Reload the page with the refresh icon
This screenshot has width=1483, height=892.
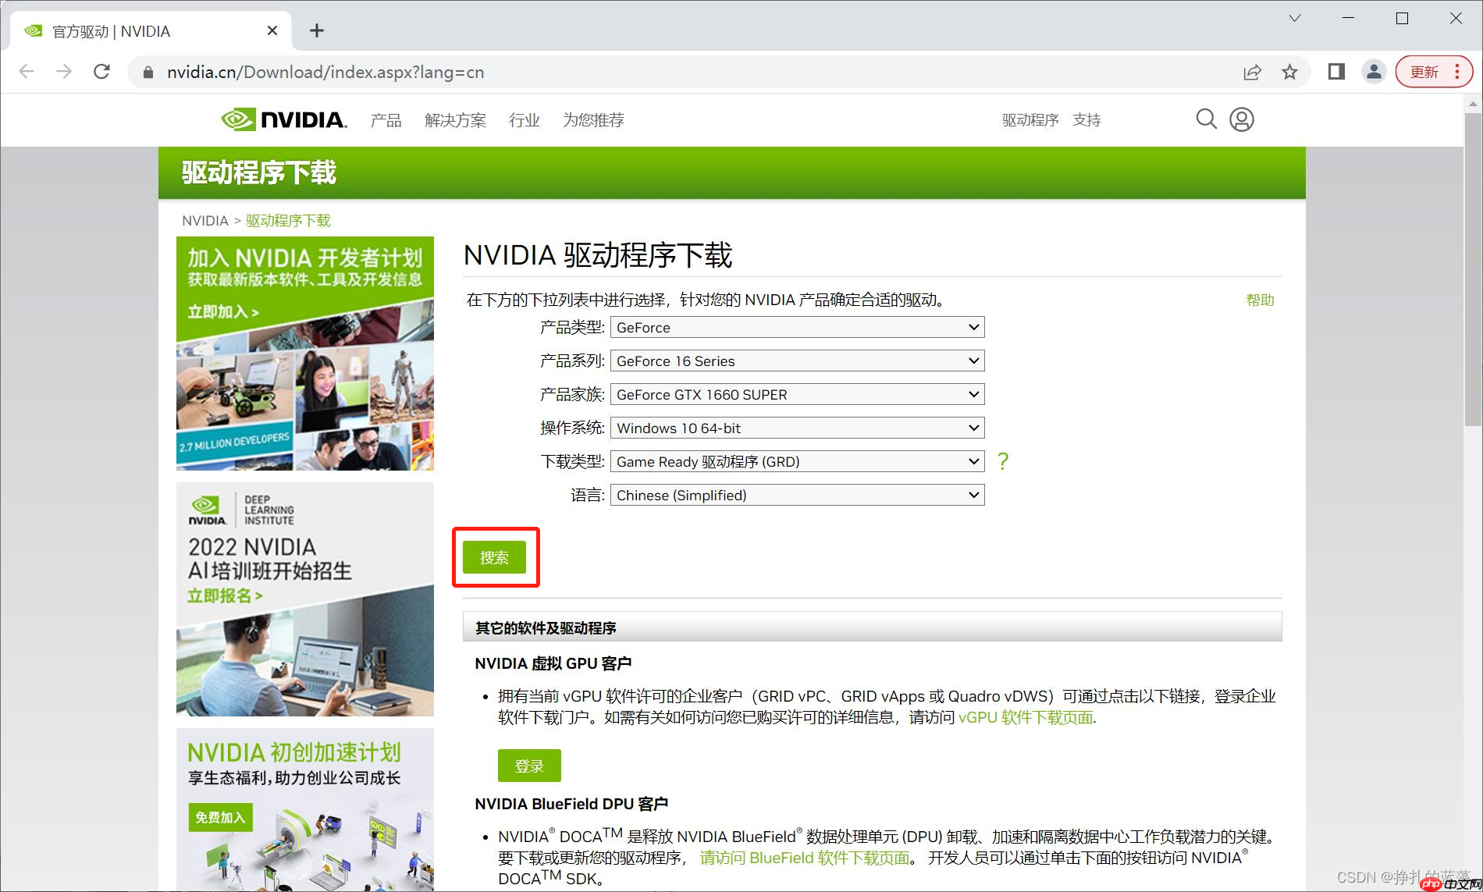[x=101, y=71]
